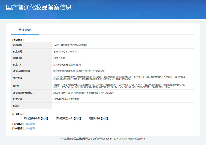The width and height of the screenshot is (206, 145).
Task: Click the 【产品信息】 section heading
Action: [18, 40]
